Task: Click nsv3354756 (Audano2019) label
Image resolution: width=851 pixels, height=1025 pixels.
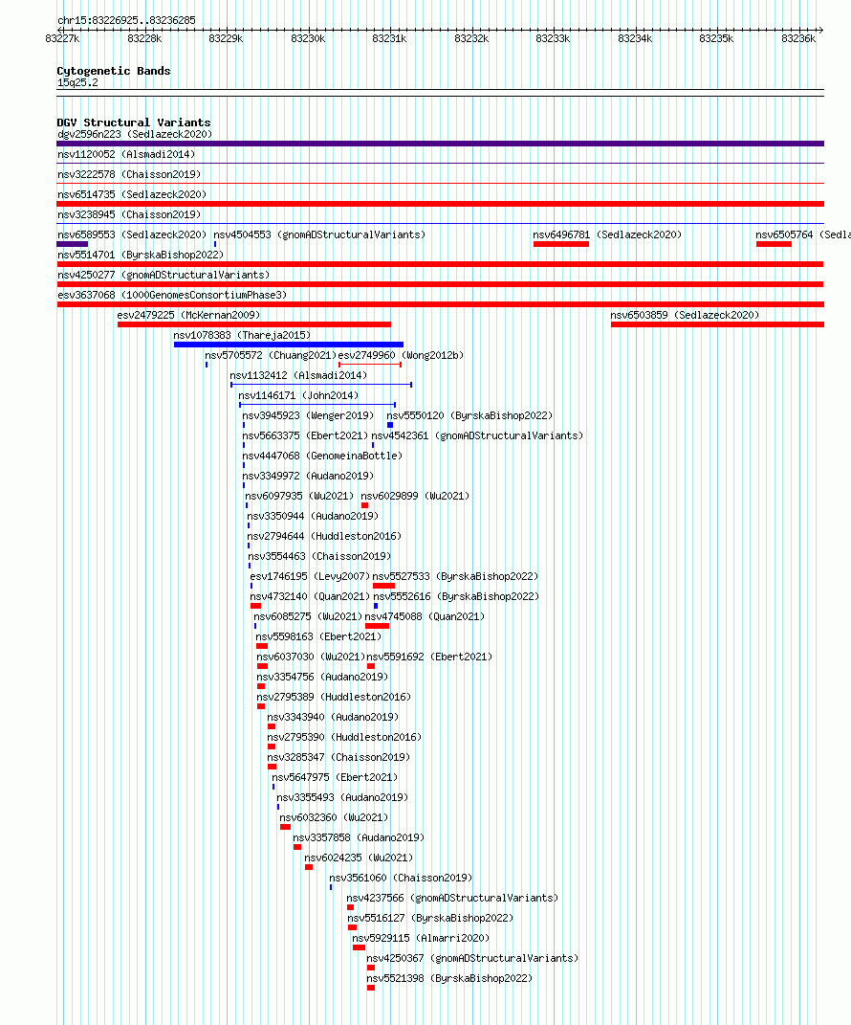Action: click(322, 678)
